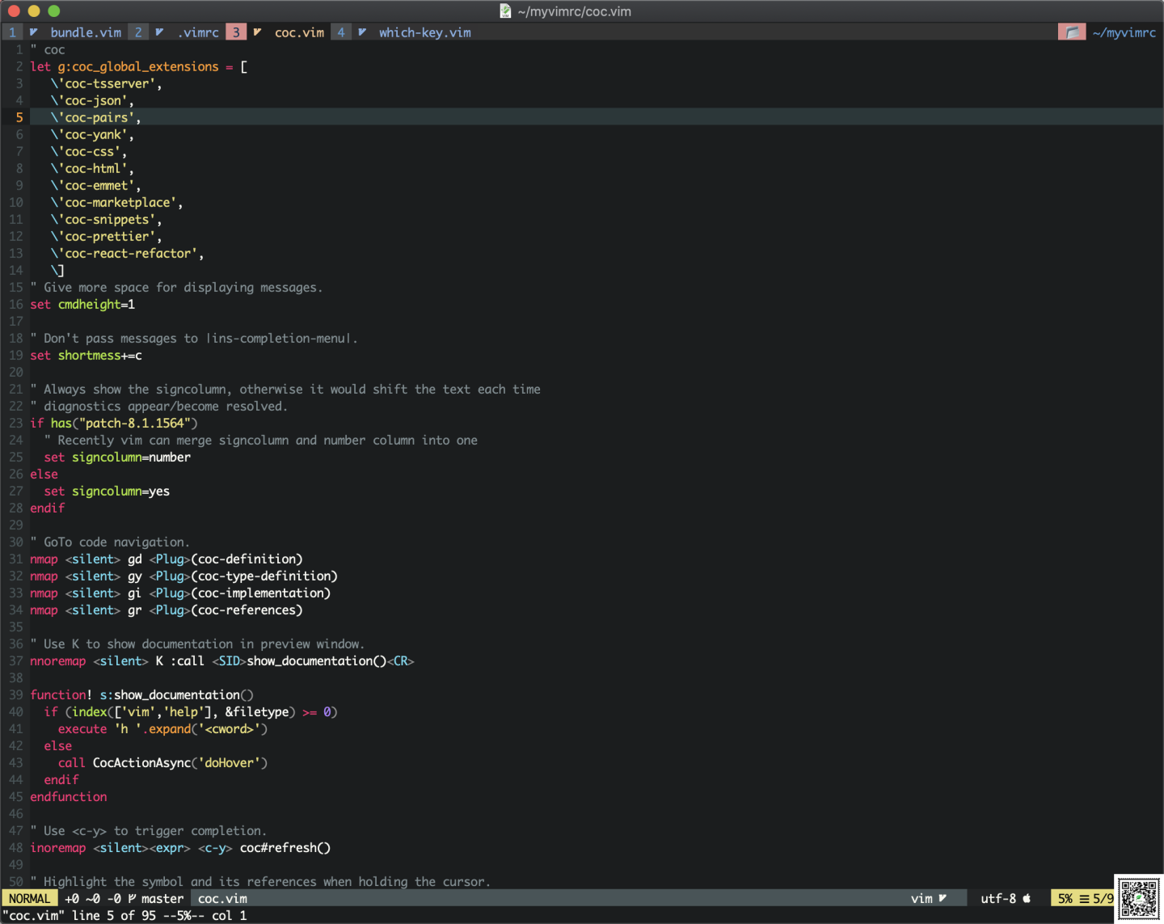Click set signcolumn=number line
This screenshot has height=924, width=1164.
[x=117, y=457]
